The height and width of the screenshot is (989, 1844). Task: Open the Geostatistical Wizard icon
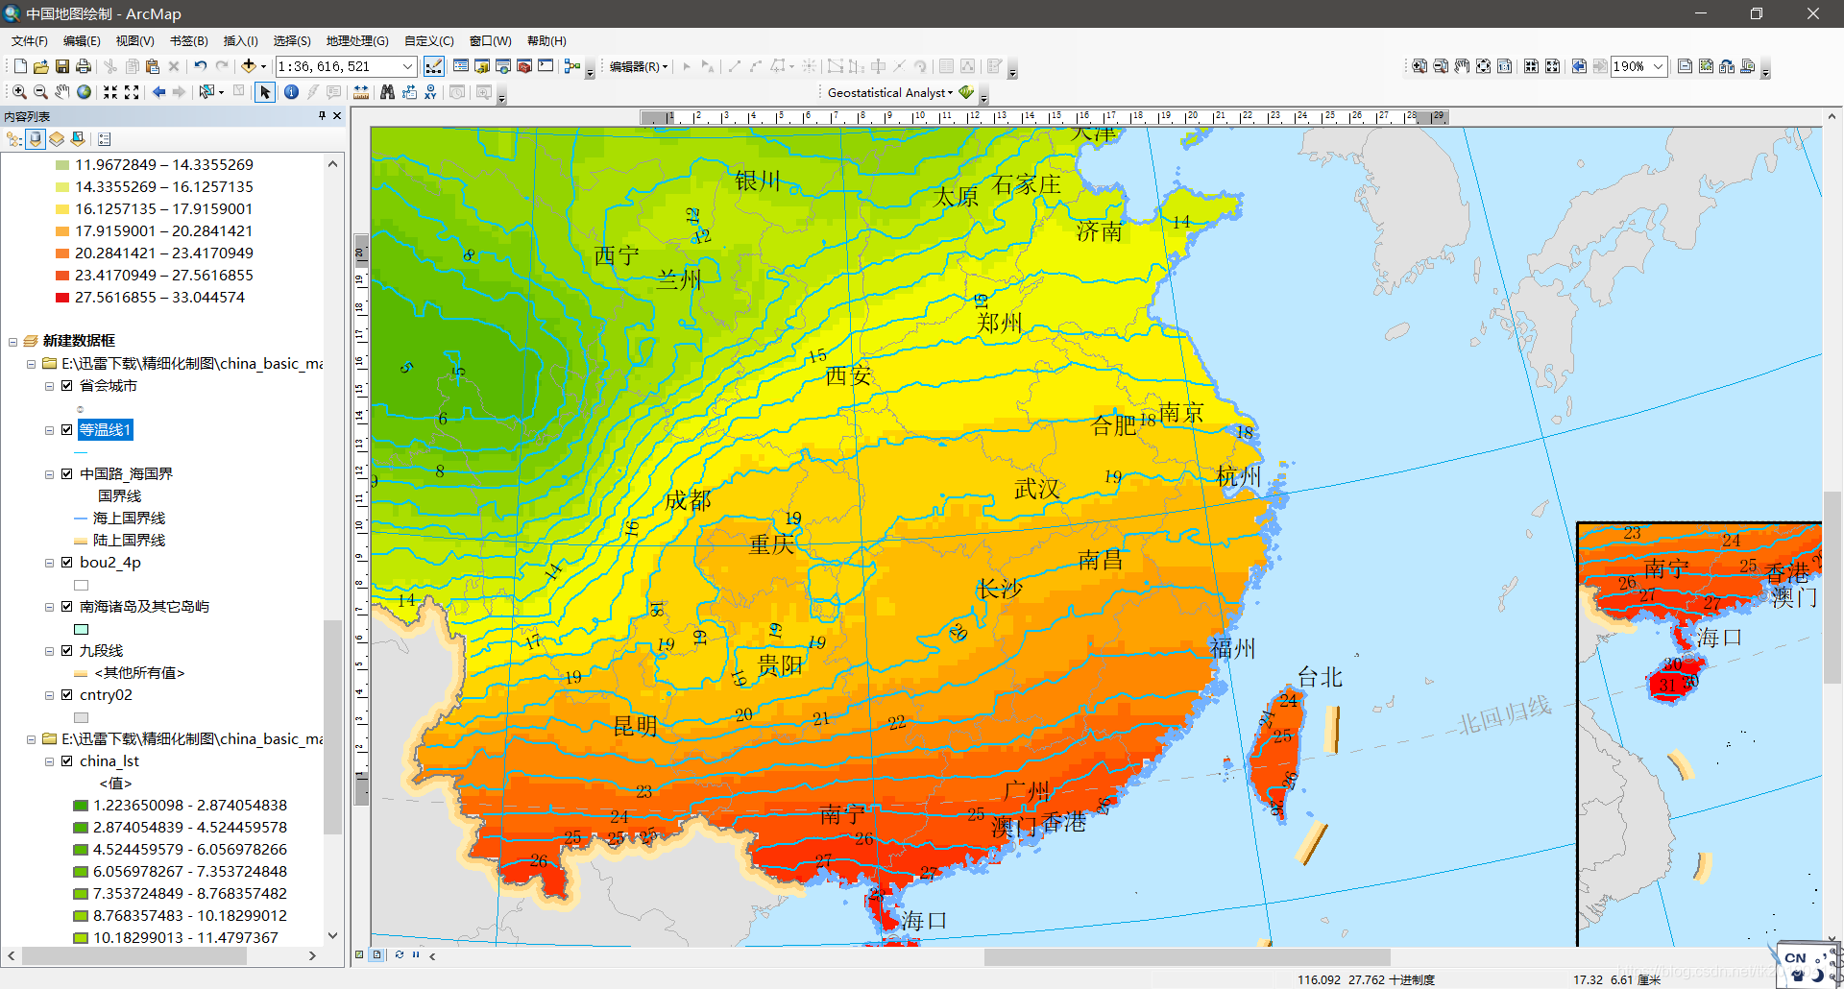click(x=966, y=92)
